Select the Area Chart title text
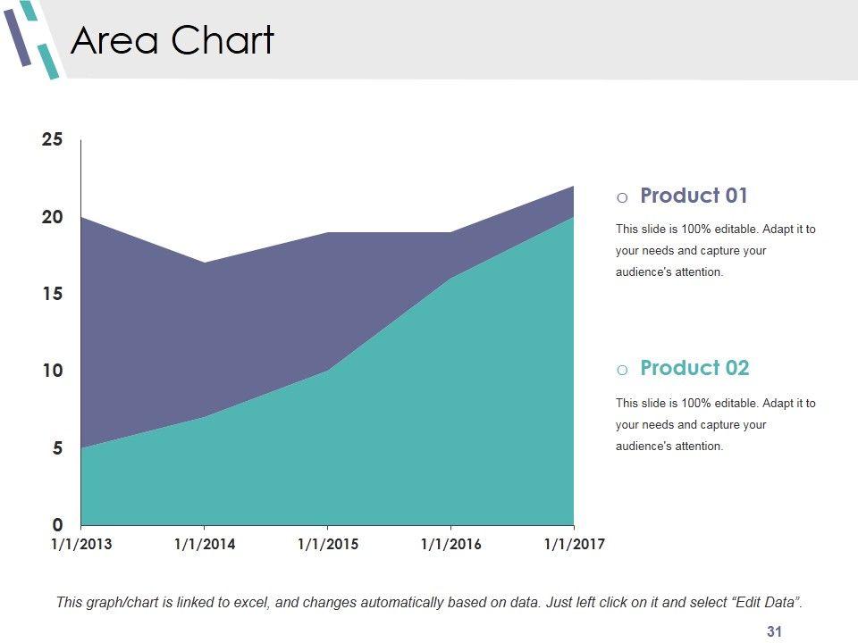The height and width of the screenshot is (643, 858). (x=172, y=40)
